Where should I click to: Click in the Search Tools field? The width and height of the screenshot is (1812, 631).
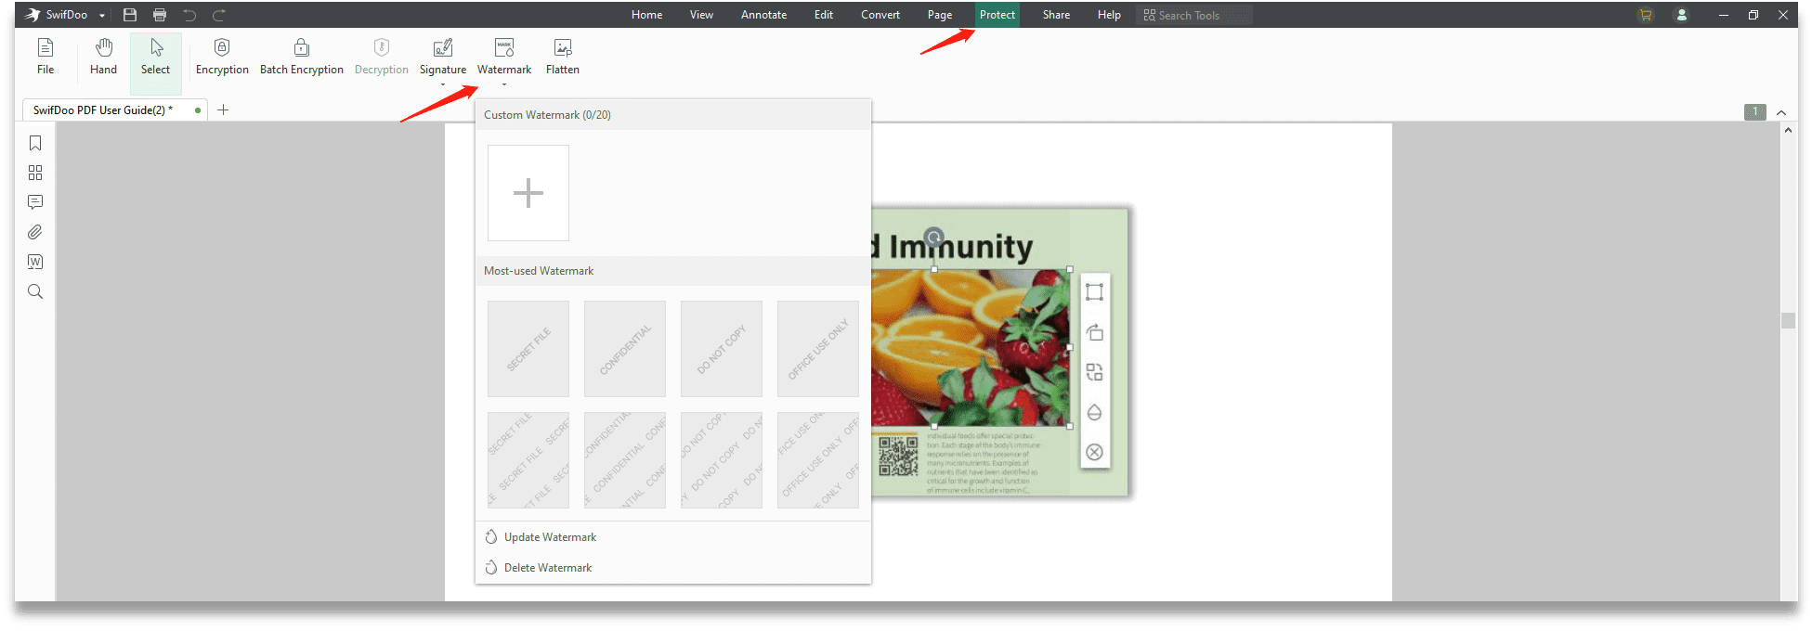pos(1194,15)
